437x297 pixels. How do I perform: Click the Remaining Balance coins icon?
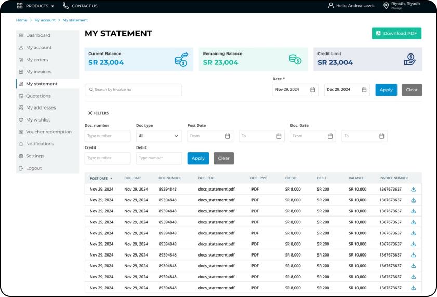click(295, 59)
